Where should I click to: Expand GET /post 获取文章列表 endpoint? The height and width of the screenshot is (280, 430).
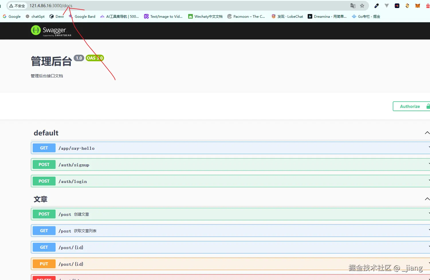tap(230, 231)
